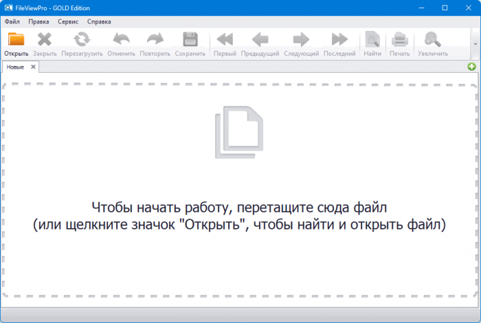
Task: Click the Отменить undo arrow
Action: tap(121, 40)
